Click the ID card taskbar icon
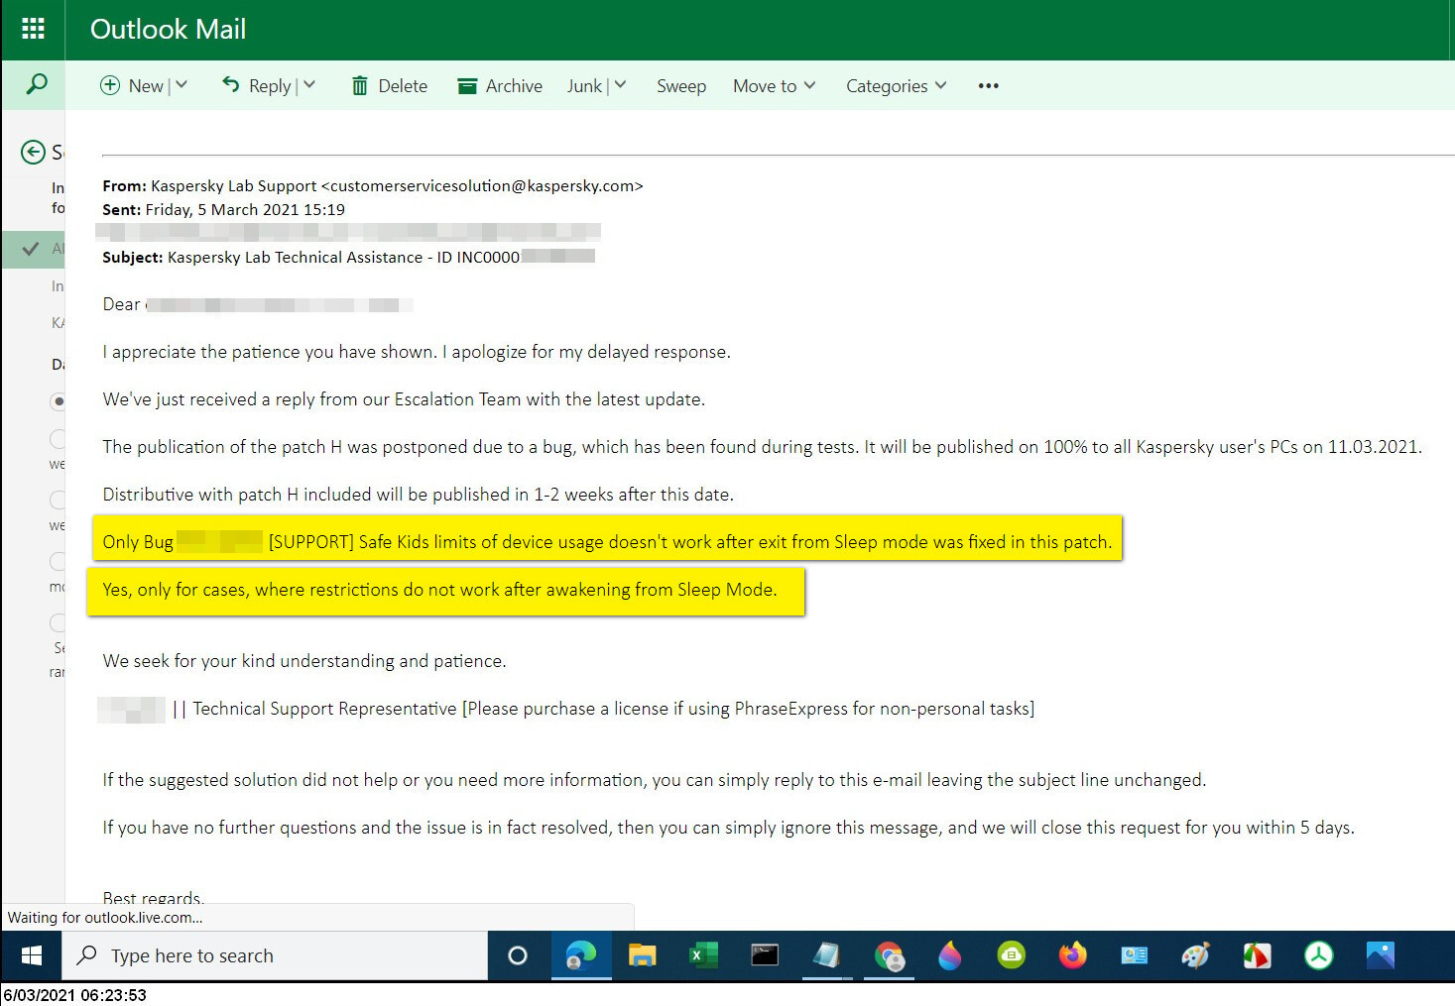1455x1006 pixels. pos(1134,955)
